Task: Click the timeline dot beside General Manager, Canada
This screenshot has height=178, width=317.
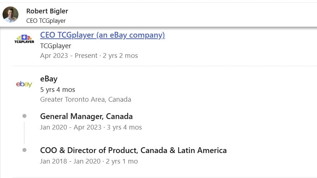Action: coord(25,116)
